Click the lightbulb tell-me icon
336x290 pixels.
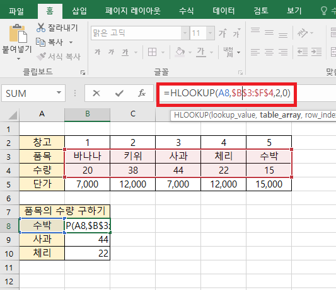pyautogui.click(x=324, y=11)
